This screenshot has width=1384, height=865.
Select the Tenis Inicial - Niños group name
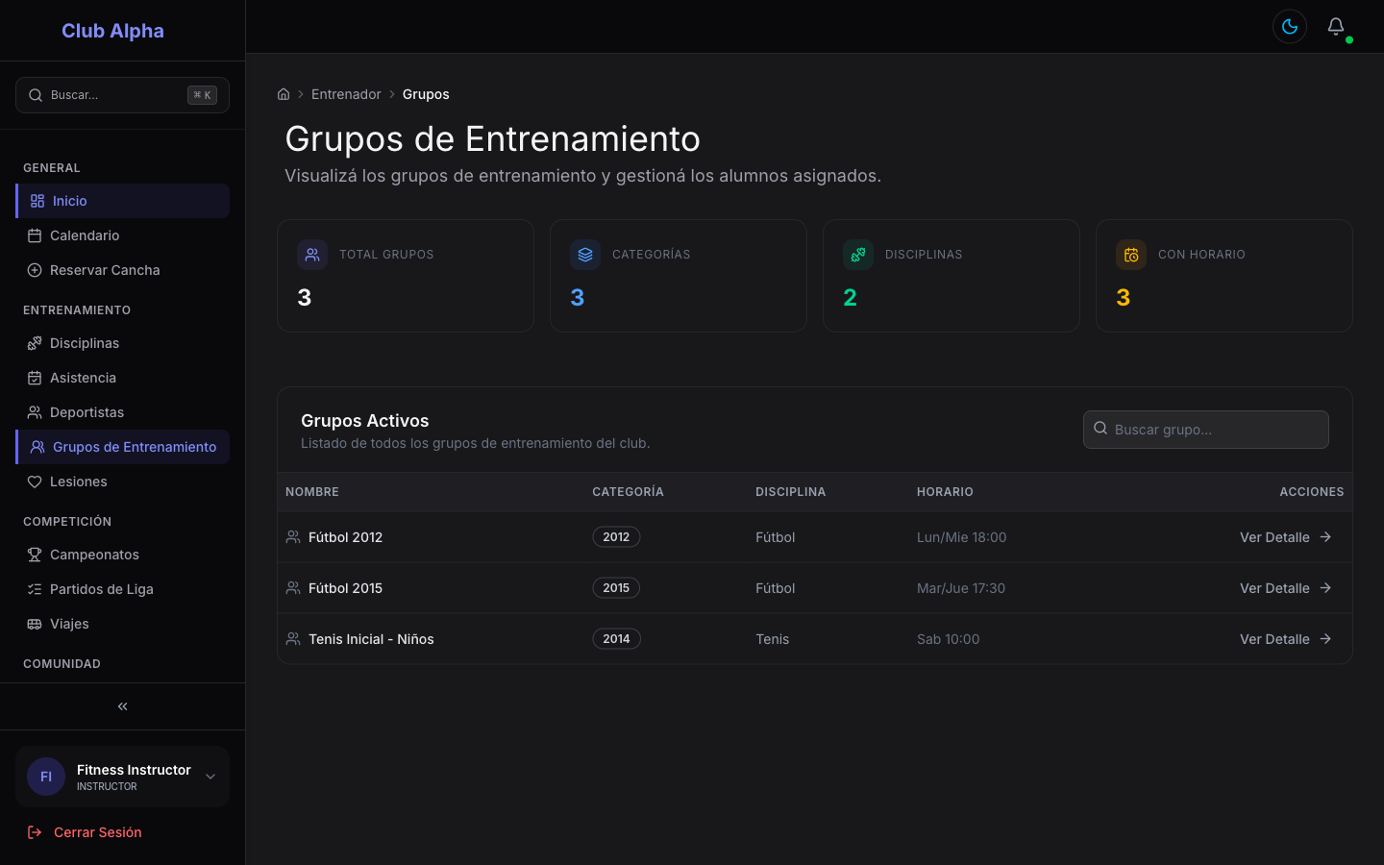point(371,639)
